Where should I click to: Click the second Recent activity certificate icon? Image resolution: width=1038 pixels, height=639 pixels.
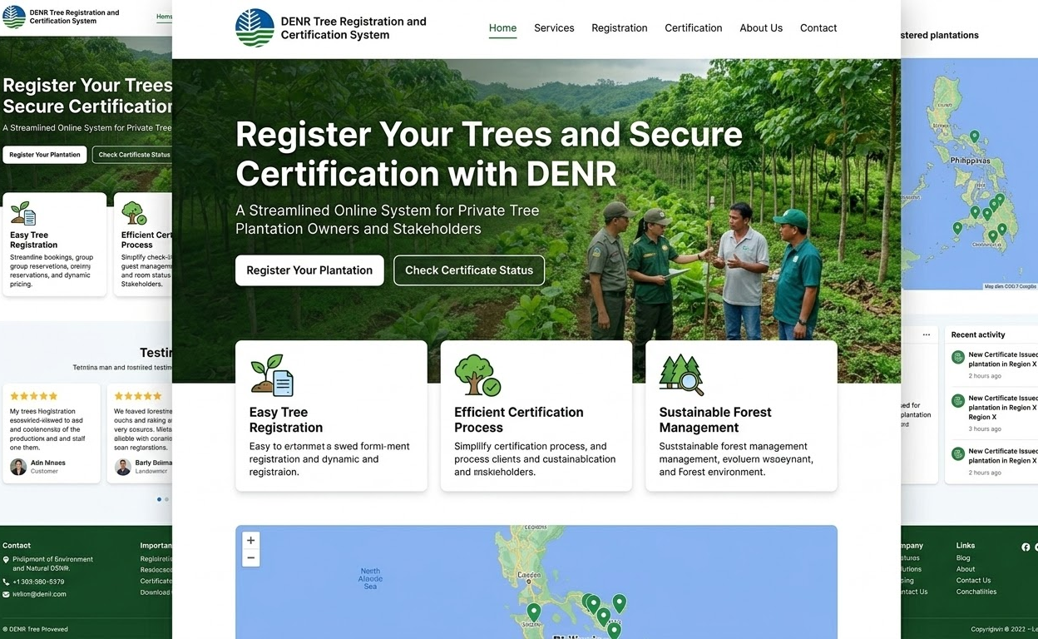click(x=958, y=401)
